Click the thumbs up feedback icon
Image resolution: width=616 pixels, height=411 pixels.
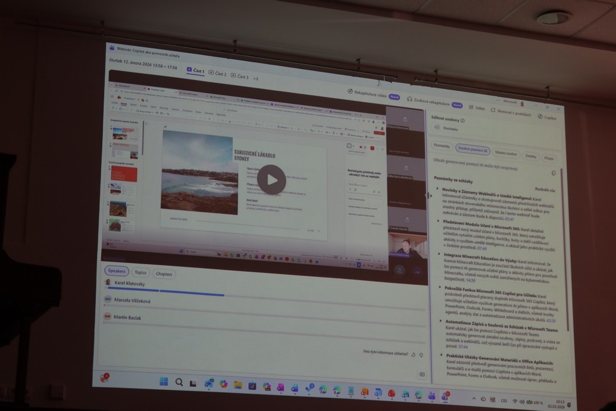coord(414,354)
